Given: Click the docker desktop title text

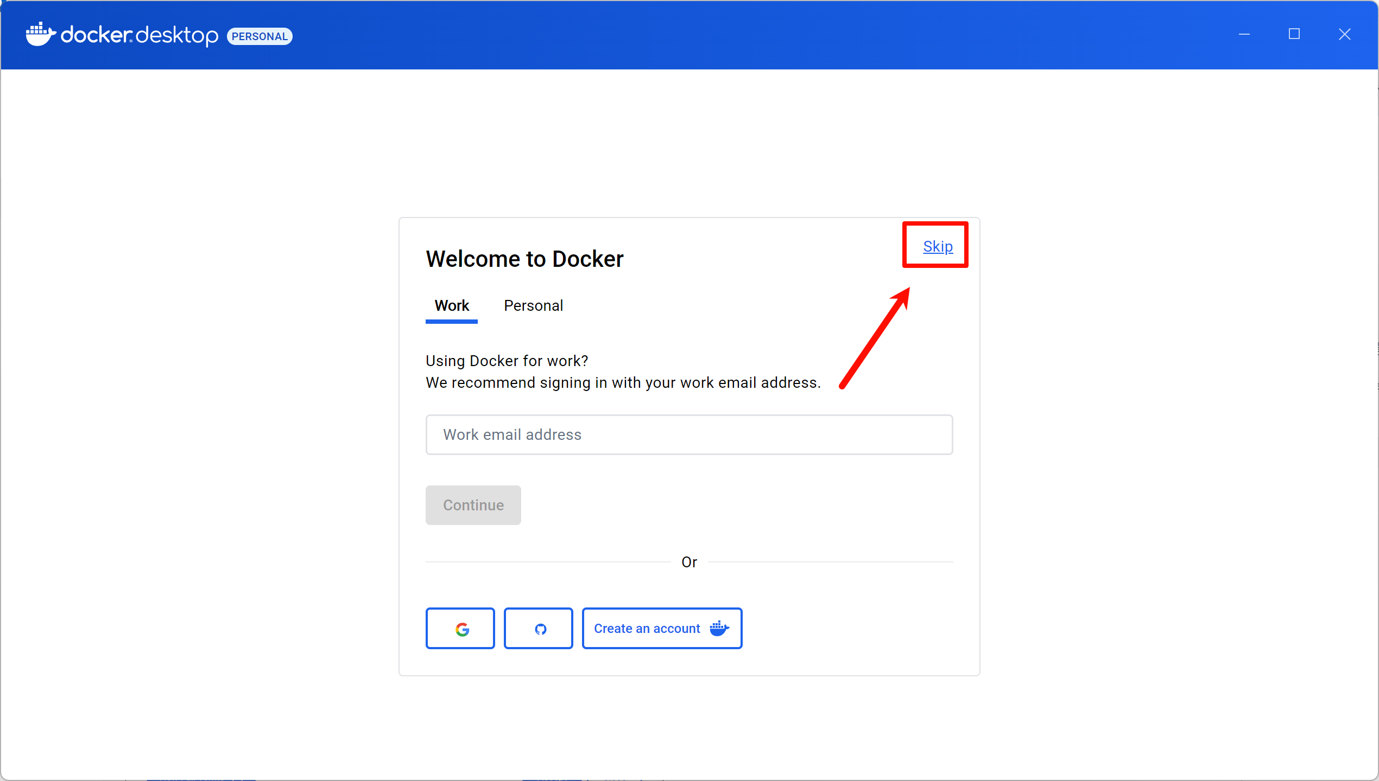Looking at the screenshot, I should tap(139, 36).
